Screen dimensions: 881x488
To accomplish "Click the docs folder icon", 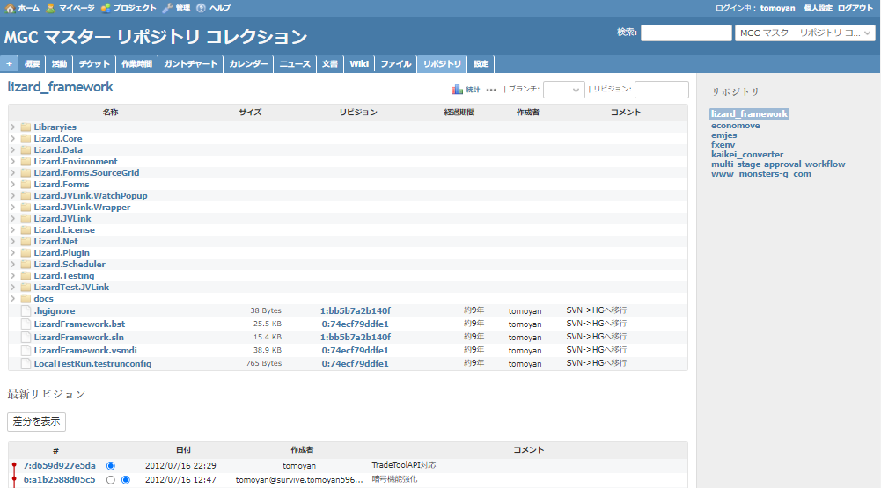I will coord(26,299).
